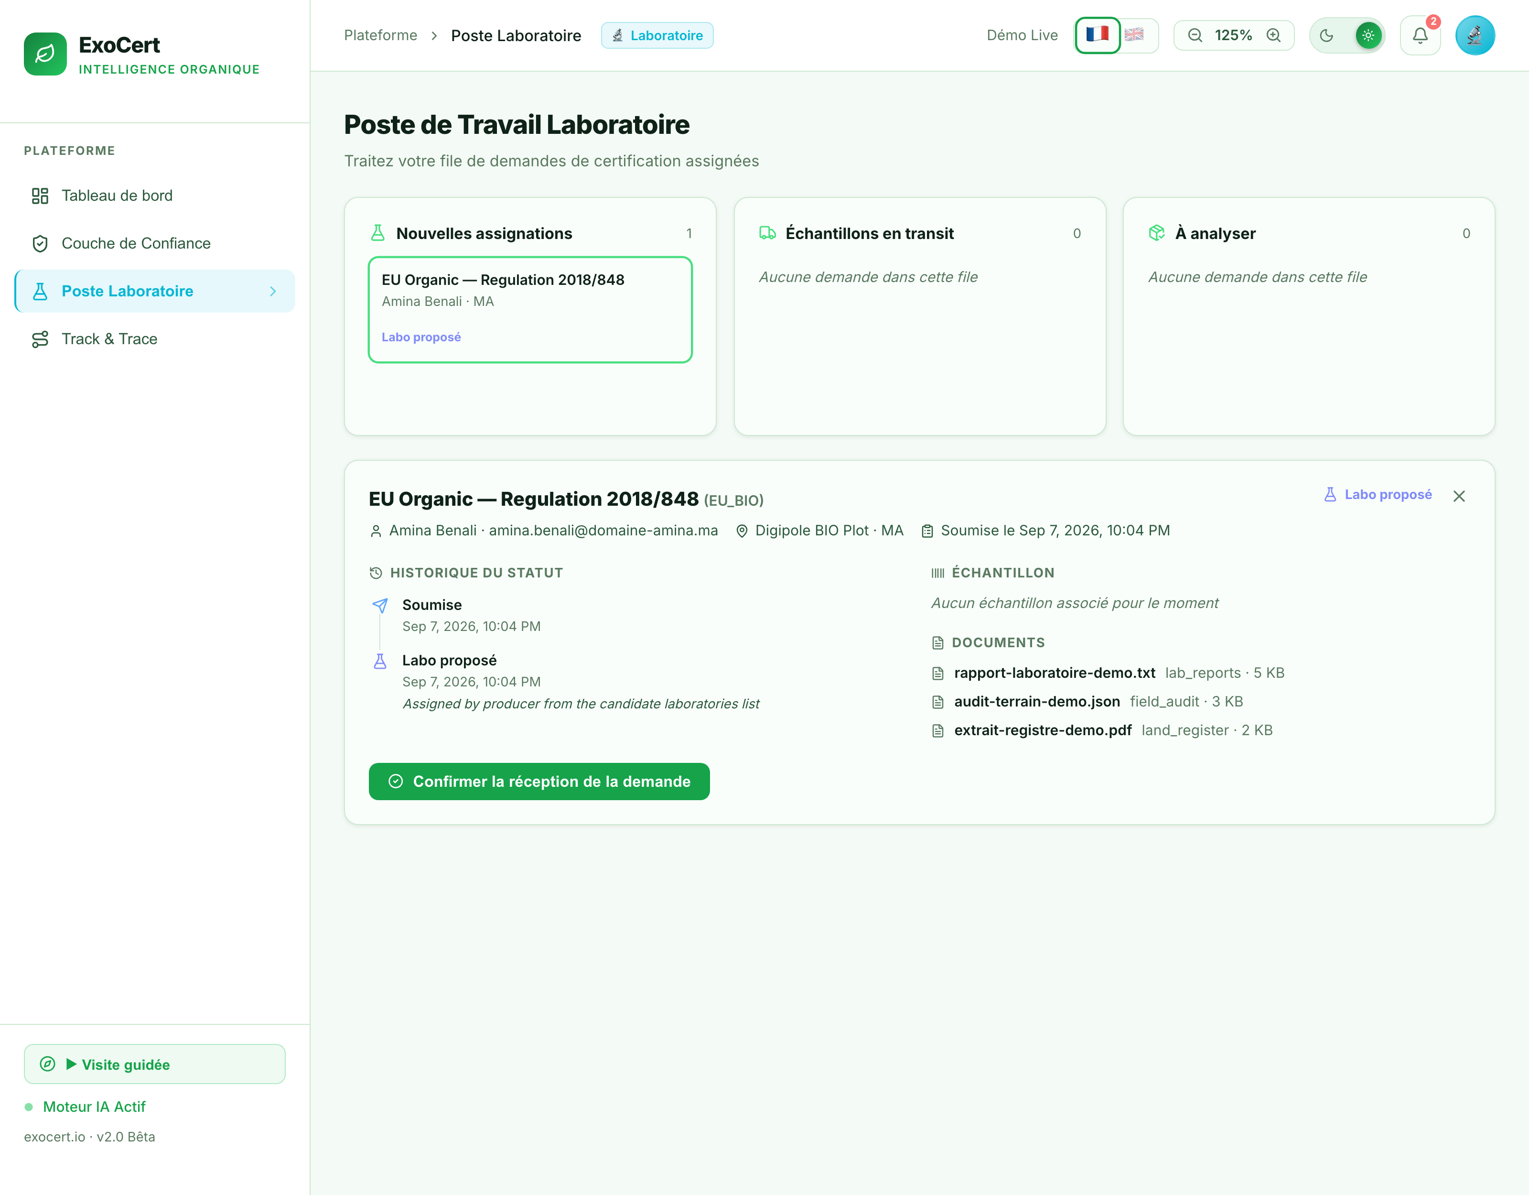
Task: Expand the Poste Laboratoire sidebar chevron
Action: [273, 292]
